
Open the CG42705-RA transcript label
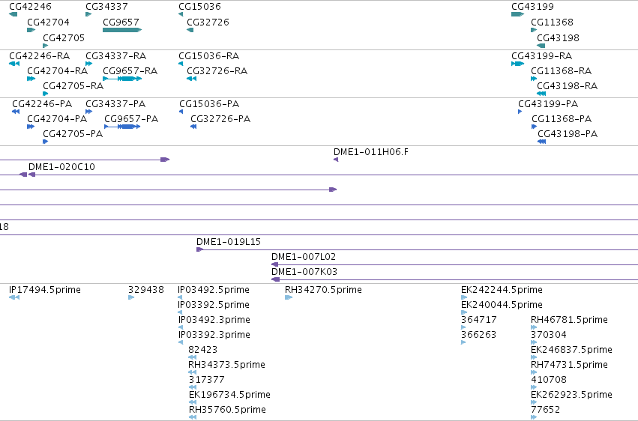click(x=73, y=85)
